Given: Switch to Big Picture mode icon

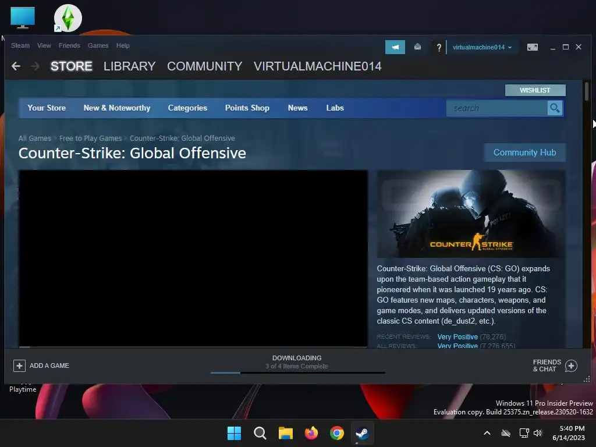Looking at the screenshot, I should [532, 47].
